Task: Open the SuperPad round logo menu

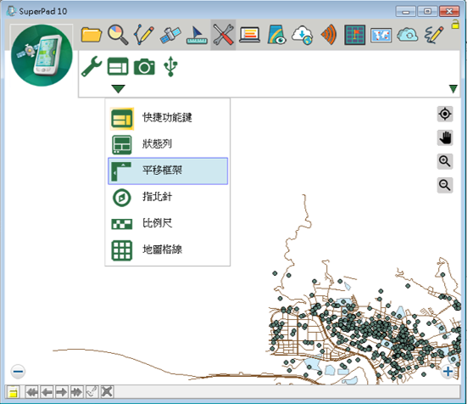Action: (42, 55)
